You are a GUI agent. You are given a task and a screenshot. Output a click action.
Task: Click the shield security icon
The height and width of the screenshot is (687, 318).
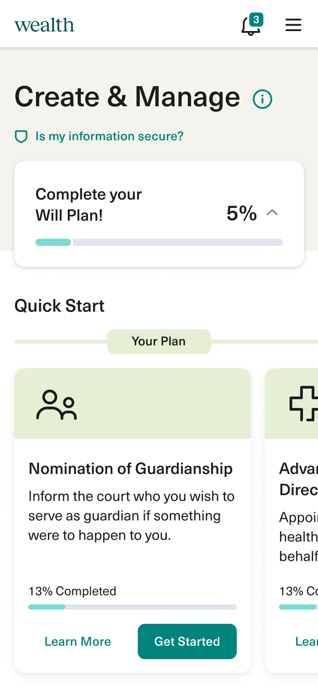pyautogui.click(x=21, y=137)
